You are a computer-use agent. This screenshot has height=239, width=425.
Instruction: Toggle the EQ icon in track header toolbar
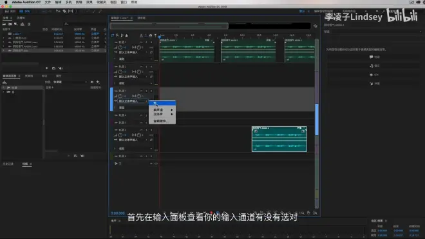tap(127, 35)
